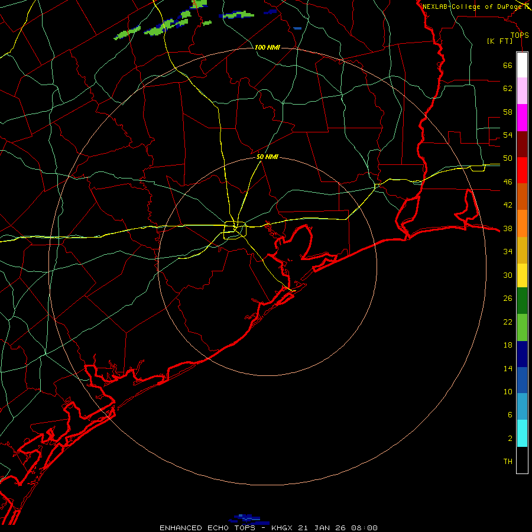
Task: Click legend value "54"
Action: (508, 135)
